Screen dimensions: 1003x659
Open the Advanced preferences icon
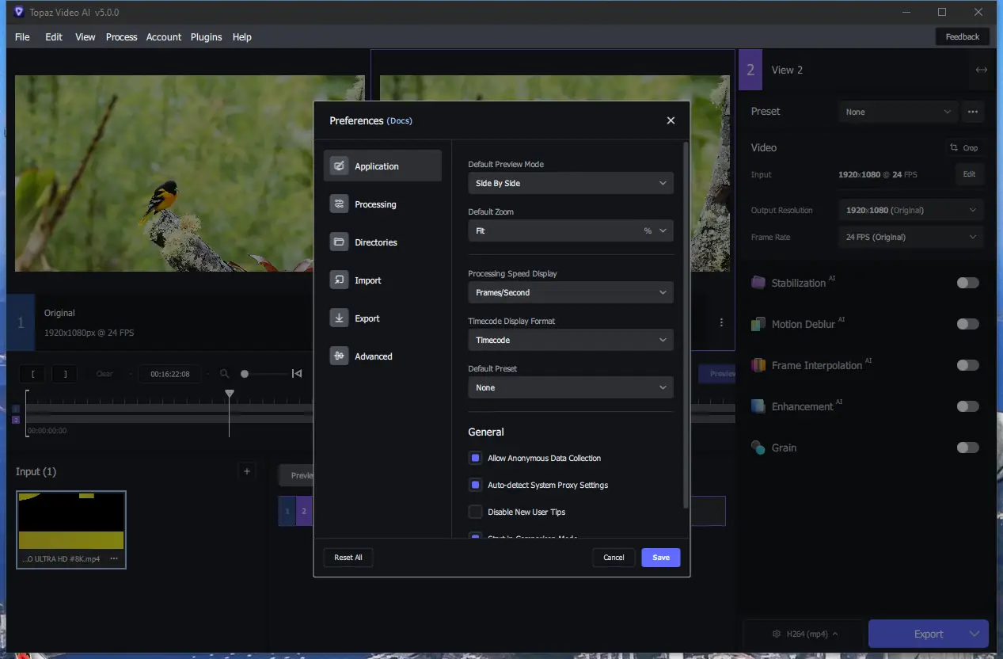339,356
